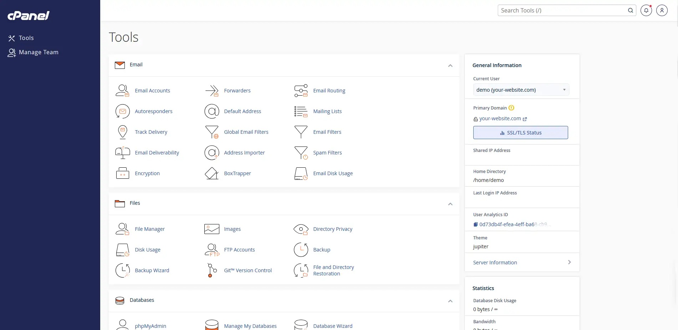Click the user account icon
Screen dimensions: 678x330
pyautogui.click(x=662, y=10)
